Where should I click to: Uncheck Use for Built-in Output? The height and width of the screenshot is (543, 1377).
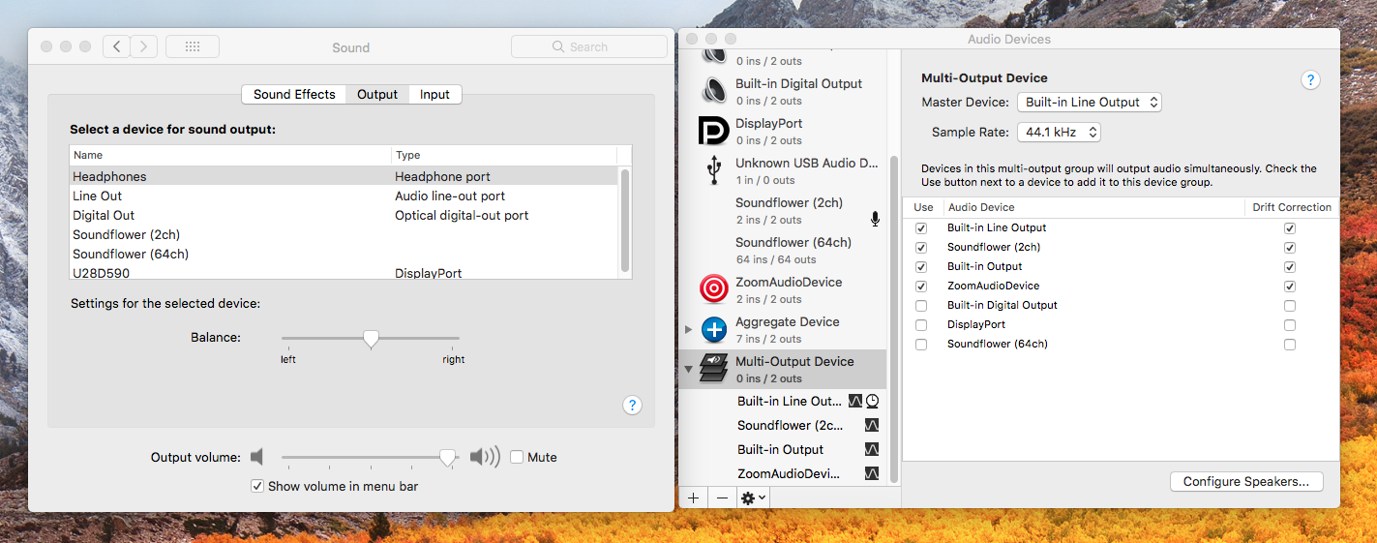[921, 267]
